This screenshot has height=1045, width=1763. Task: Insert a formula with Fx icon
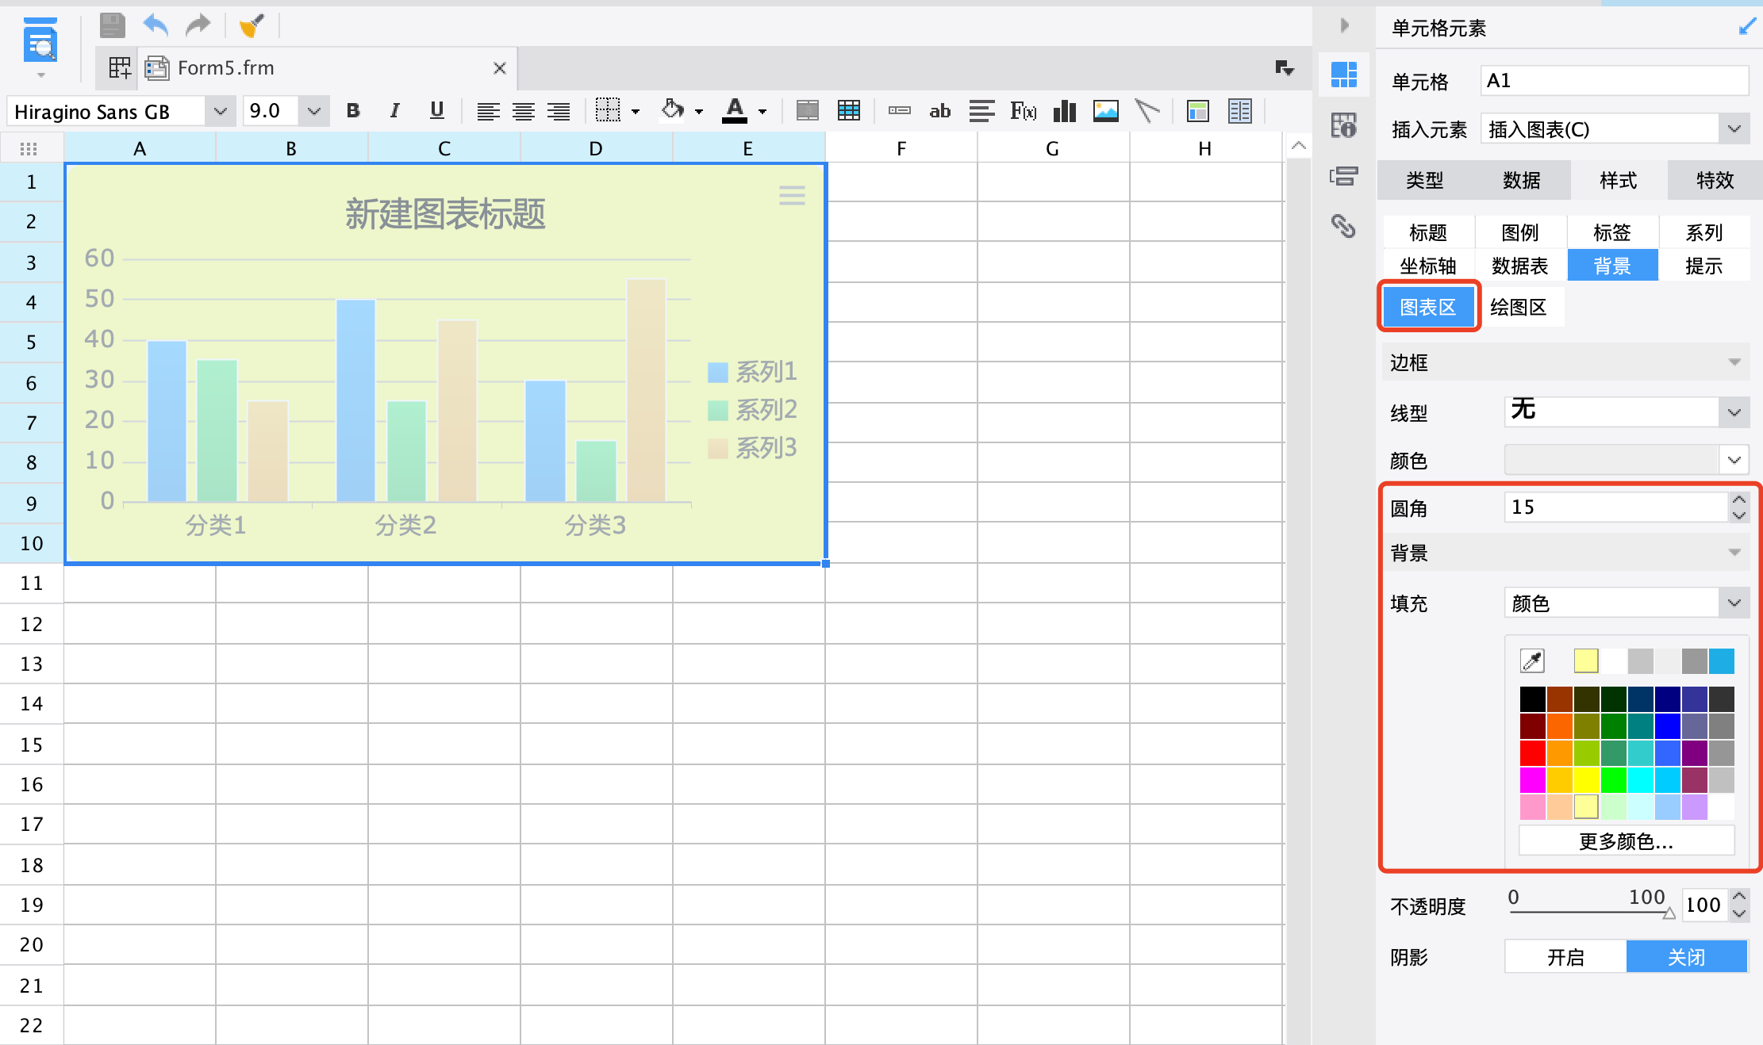point(1024,111)
